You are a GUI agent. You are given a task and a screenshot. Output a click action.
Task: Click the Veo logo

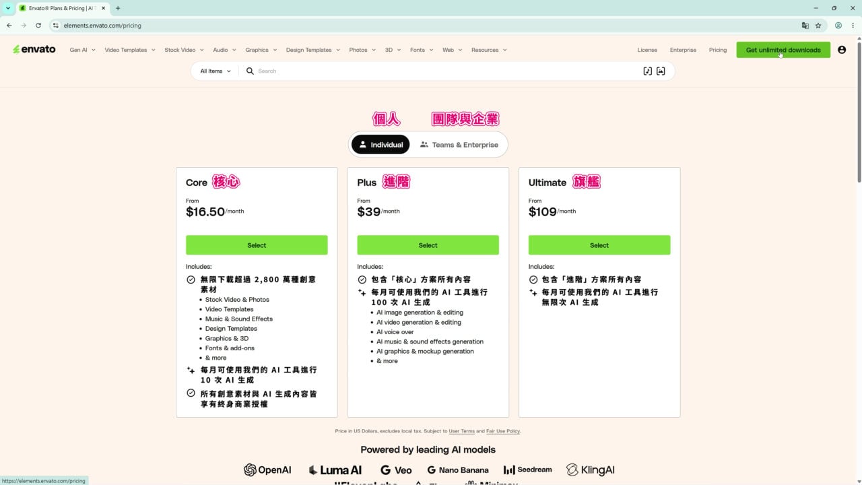pos(396,470)
